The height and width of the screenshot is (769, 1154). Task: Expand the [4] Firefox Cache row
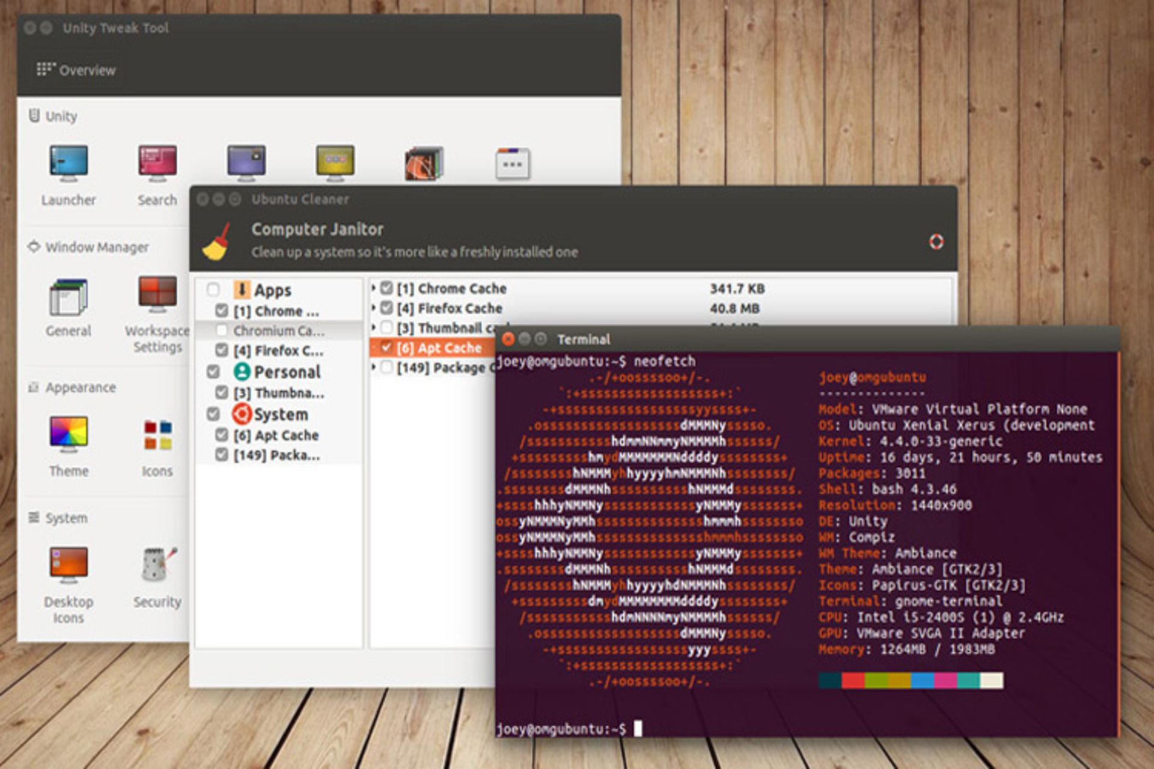[374, 308]
